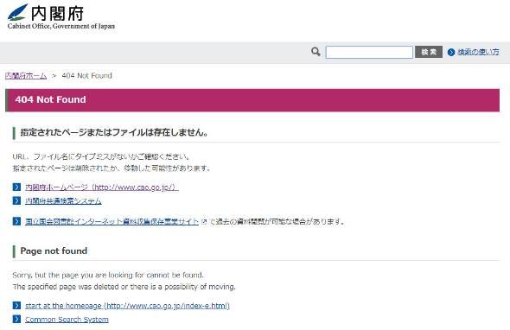Click arrow icon beside 国立国会図書館 archive link
The width and height of the screenshot is (510, 330).
click(x=16, y=221)
